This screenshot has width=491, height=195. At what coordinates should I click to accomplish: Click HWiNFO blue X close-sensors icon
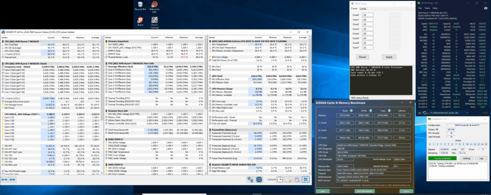click(305, 179)
